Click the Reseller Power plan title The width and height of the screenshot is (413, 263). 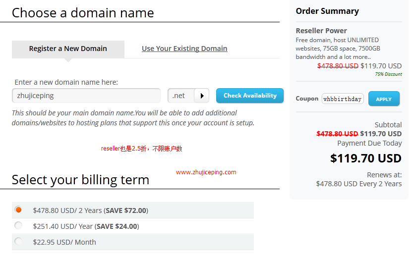321,31
